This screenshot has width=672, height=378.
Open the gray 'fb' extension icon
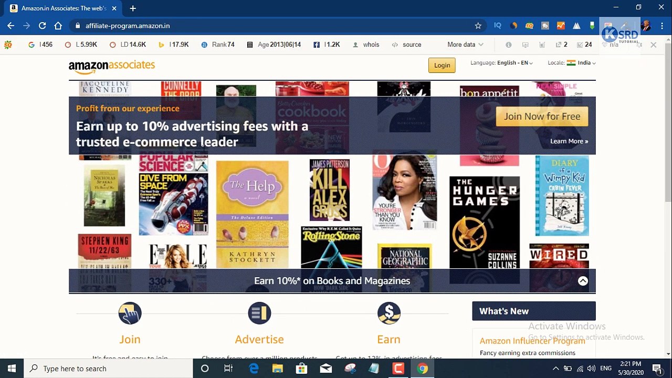tap(545, 26)
